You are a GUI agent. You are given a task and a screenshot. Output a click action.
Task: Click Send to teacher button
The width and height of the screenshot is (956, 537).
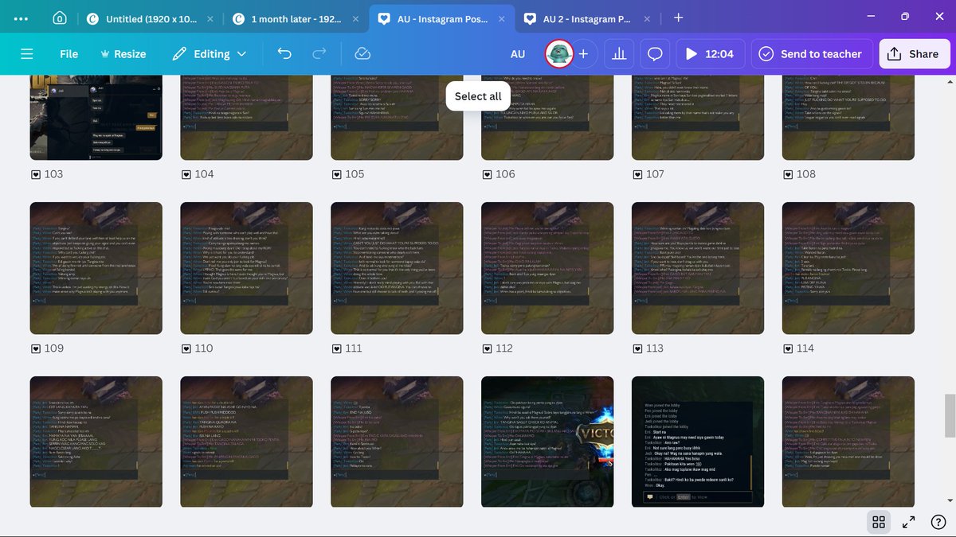[811, 54]
